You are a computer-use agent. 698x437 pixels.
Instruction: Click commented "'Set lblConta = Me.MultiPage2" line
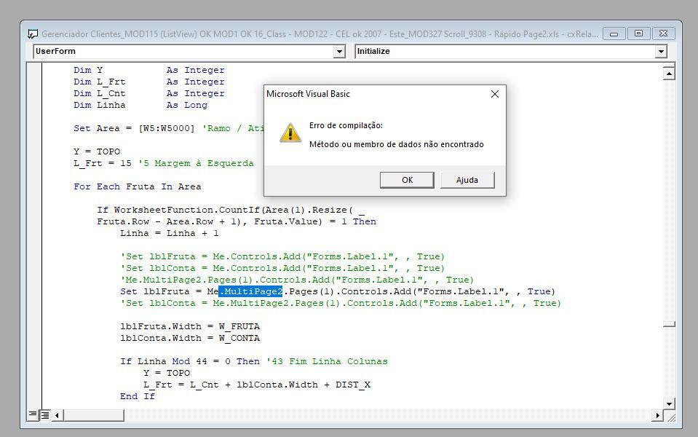coord(341,303)
